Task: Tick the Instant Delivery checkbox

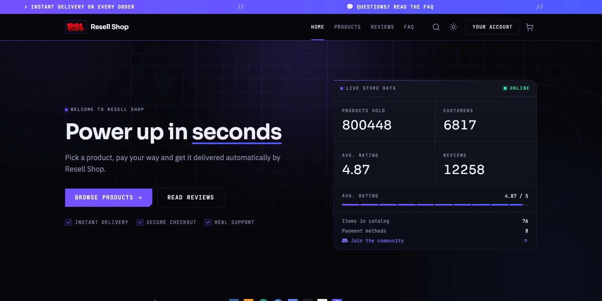Action: 68,222
